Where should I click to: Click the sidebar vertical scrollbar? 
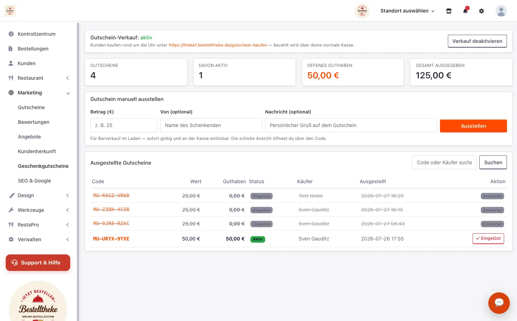coord(78,171)
